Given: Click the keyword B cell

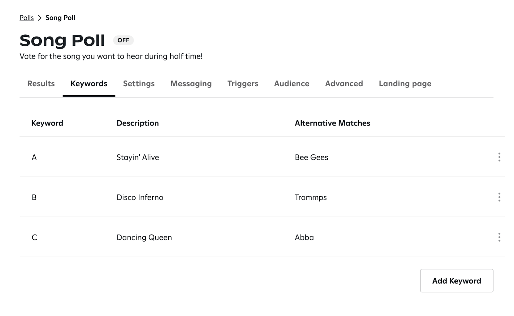Looking at the screenshot, I should (34, 197).
